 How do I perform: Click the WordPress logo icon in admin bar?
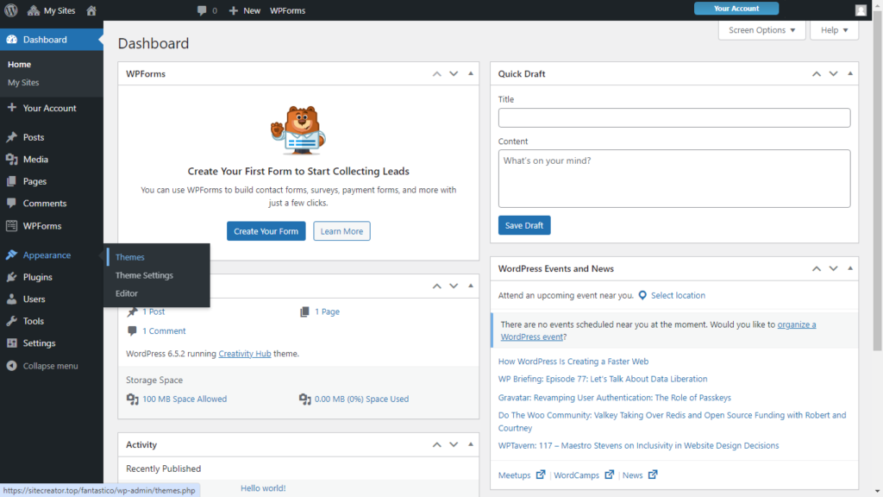11,10
